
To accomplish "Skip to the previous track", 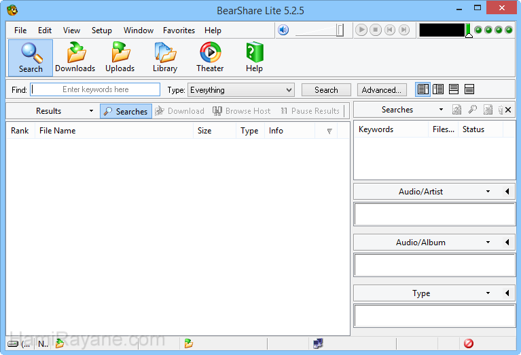I will 390,30.
